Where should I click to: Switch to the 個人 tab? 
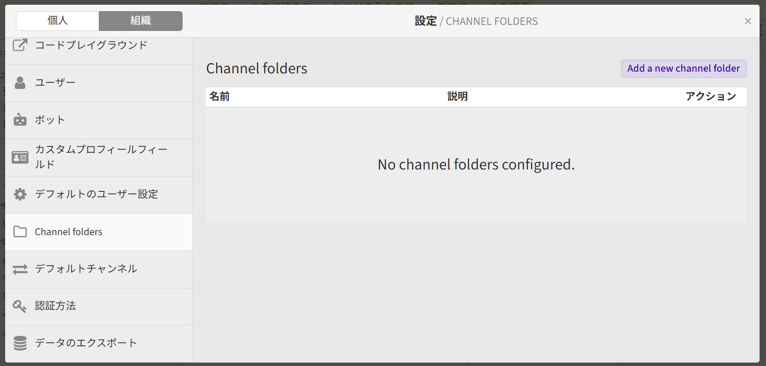point(58,21)
